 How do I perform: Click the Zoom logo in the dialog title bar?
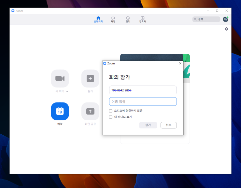click(105, 63)
